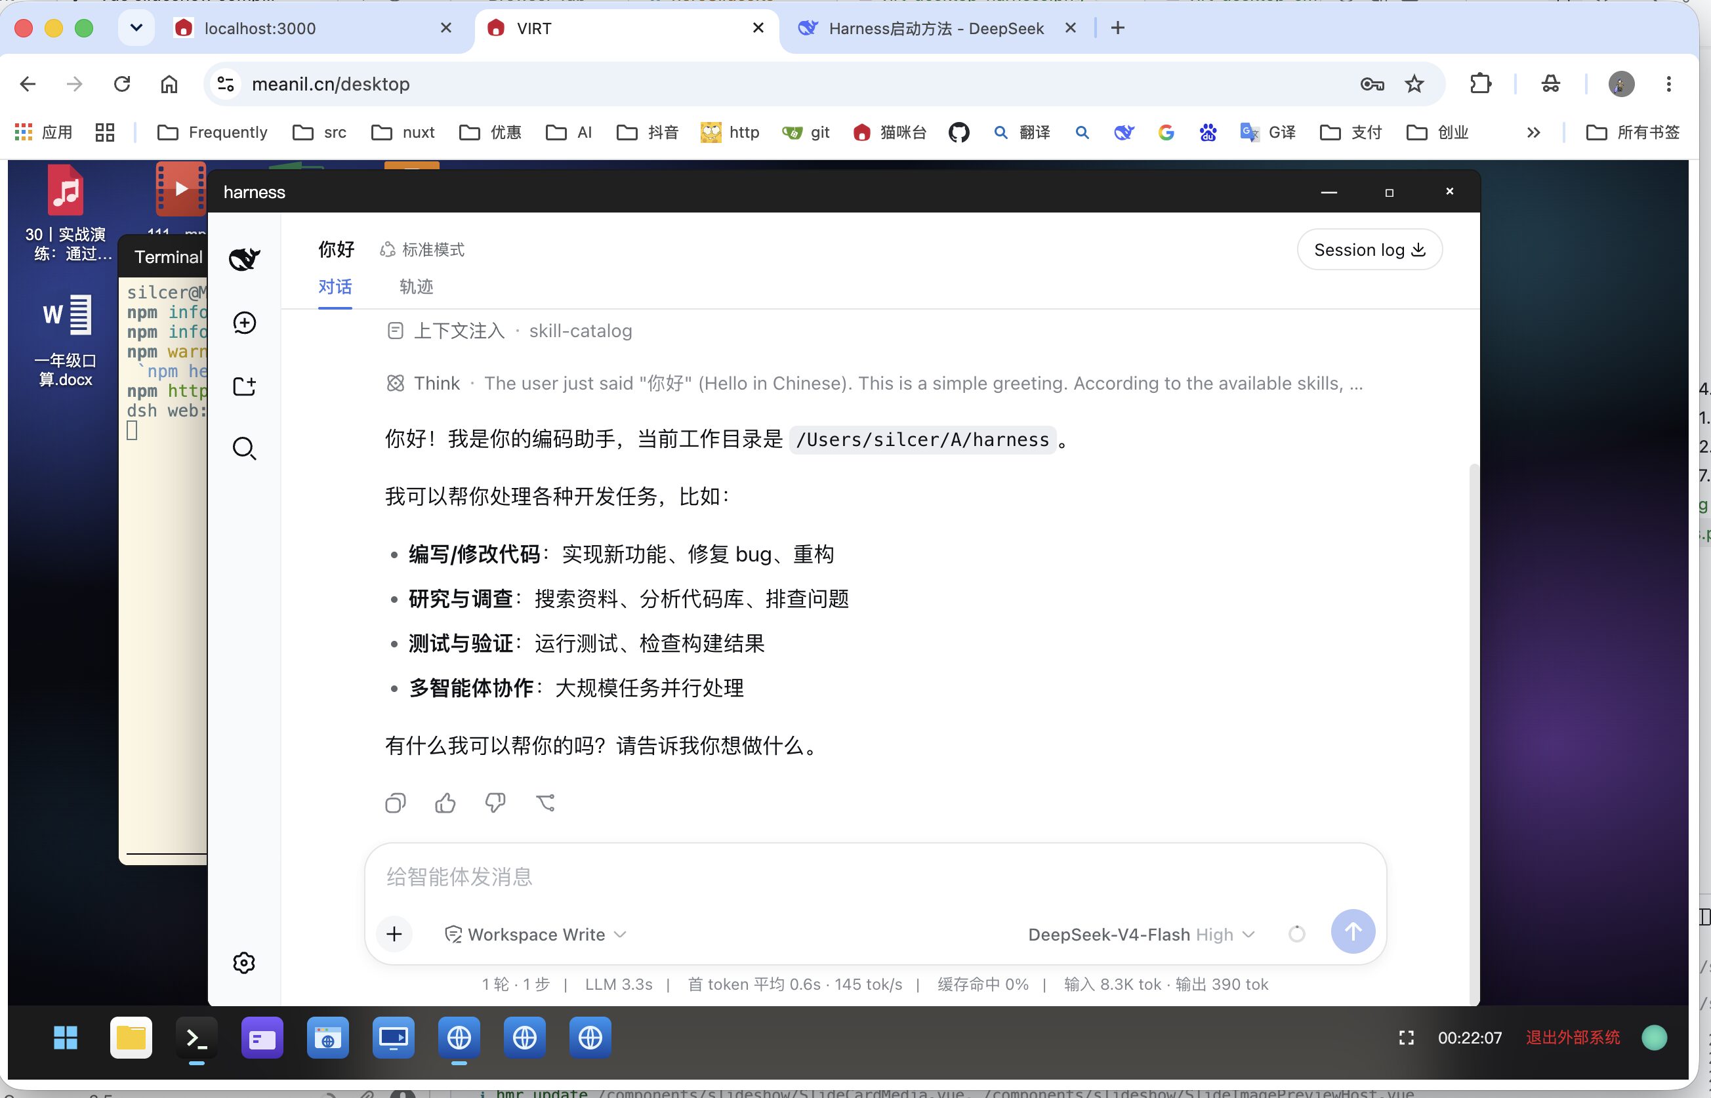Toggle fullscreen icon on the taskbar
Image resolution: width=1711 pixels, height=1098 pixels.
[1407, 1038]
